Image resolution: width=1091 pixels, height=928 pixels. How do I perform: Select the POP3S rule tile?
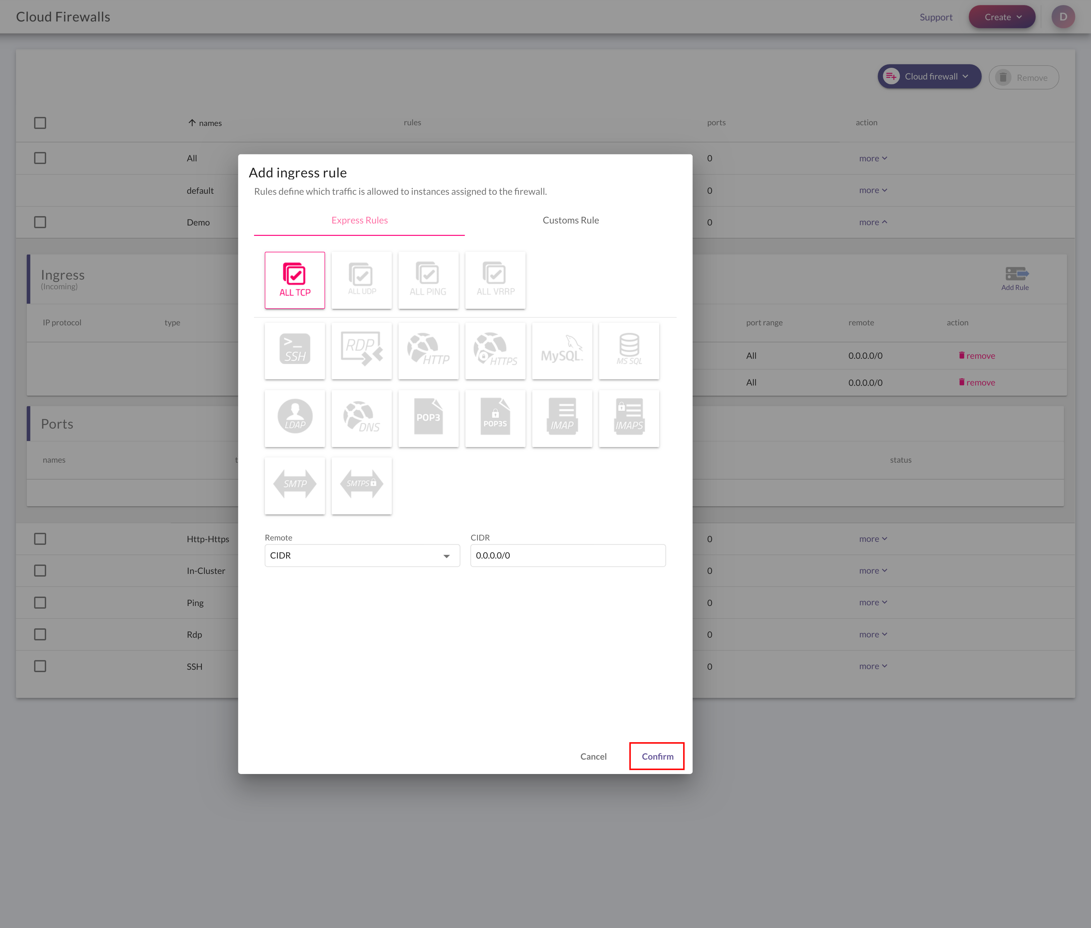(x=495, y=418)
